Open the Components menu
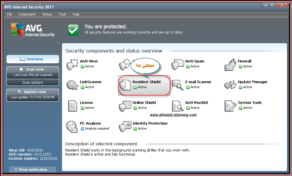 point(27,14)
